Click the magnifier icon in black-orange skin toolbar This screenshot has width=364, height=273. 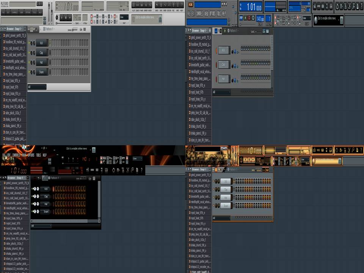click(x=132, y=170)
